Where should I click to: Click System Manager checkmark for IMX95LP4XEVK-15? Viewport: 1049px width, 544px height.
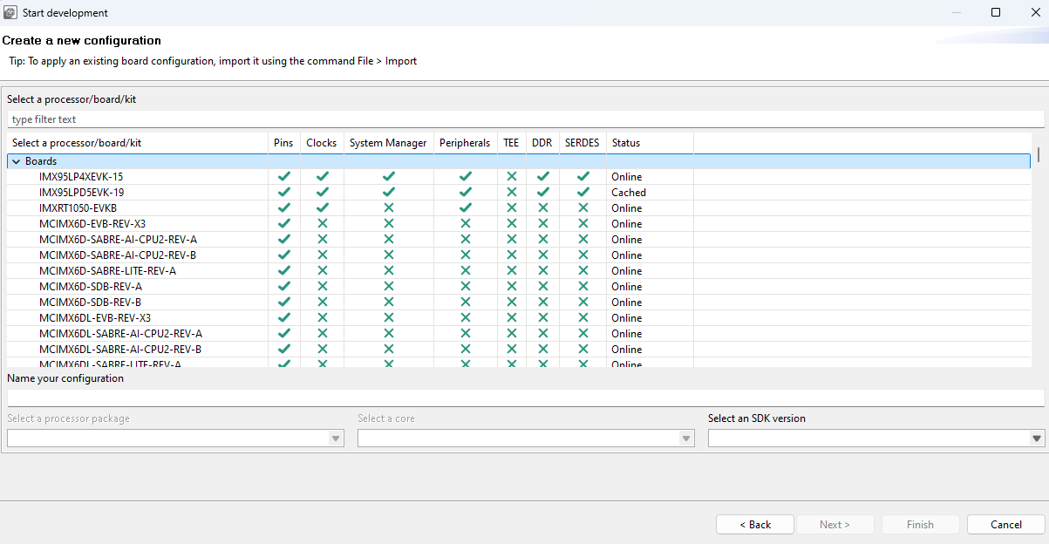(389, 176)
